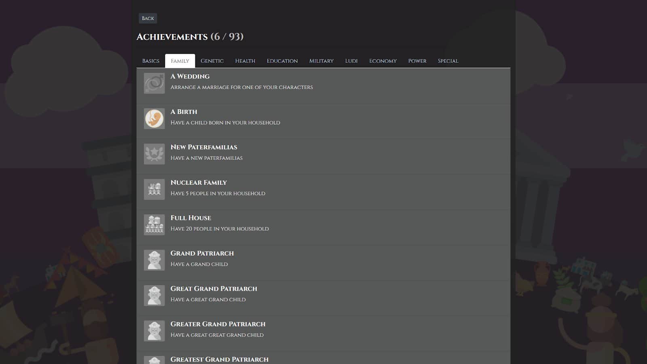Click the wedding rings achievement icon
647x364 pixels.
pyautogui.click(x=154, y=83)
